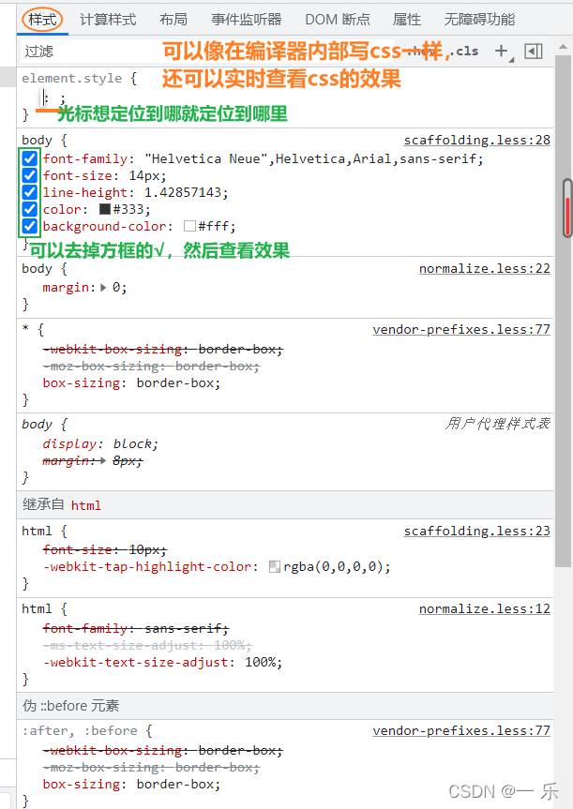Toggle the background-color property checkbox
Viewport: 573px width, 809px height.
coord(30,227)
